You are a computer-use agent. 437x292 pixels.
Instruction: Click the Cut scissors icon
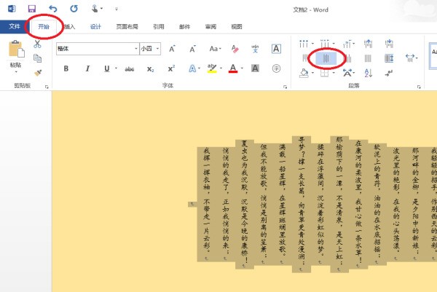tap(37, 46)
